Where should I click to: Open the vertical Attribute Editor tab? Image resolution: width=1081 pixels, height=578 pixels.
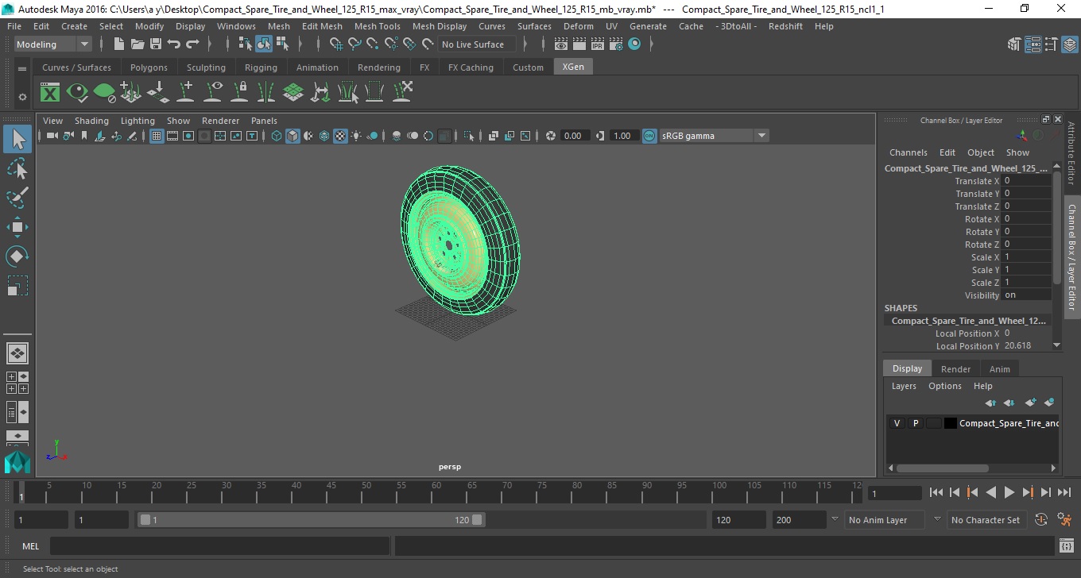pyautogui.click(x=1071, y=153)
